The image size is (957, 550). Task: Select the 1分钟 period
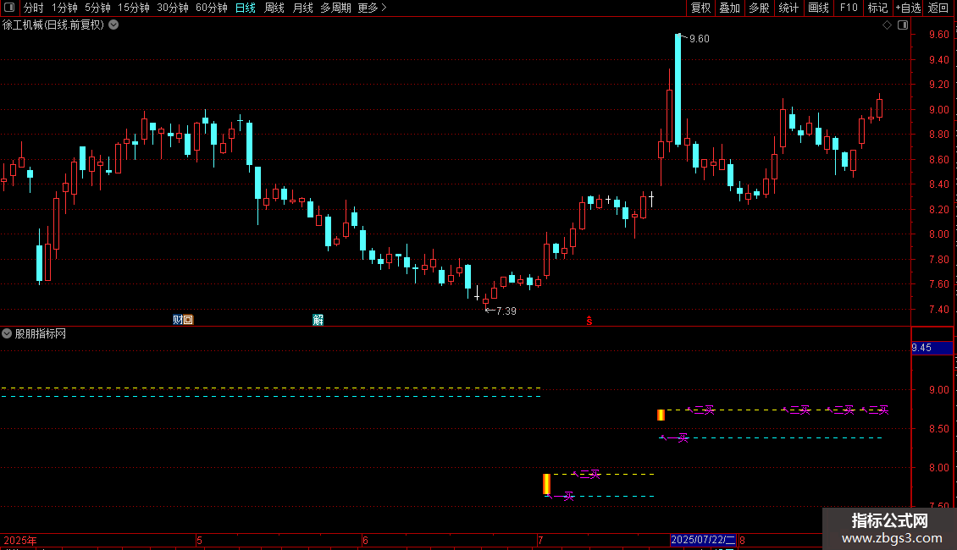(64, 8)
